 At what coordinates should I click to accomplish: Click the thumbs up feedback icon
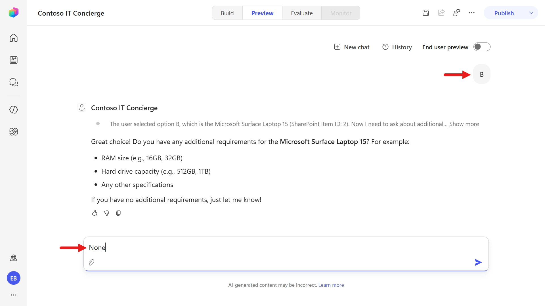coord(95,213)
